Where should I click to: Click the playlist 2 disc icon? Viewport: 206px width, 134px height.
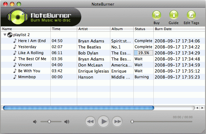(x=10, y=35)
